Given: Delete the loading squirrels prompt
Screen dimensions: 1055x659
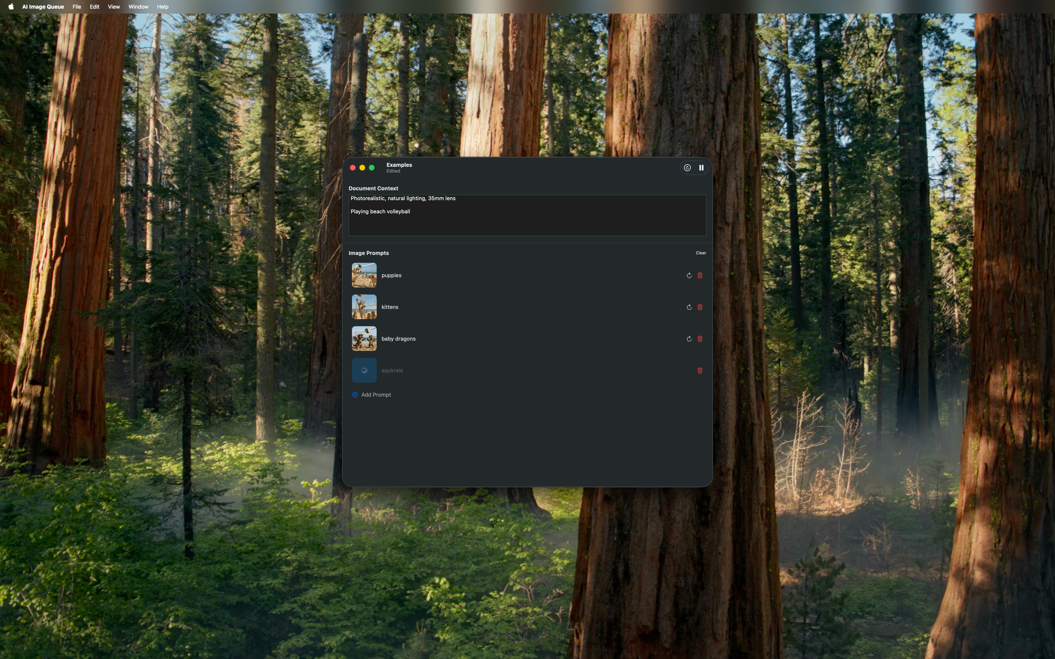Looking at the screenshot, I should tap(700, 370).
